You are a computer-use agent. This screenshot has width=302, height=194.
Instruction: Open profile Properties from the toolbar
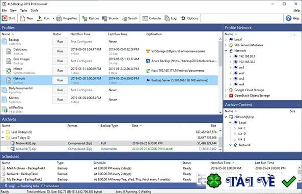pyautogui.click(x=67, y=18)
